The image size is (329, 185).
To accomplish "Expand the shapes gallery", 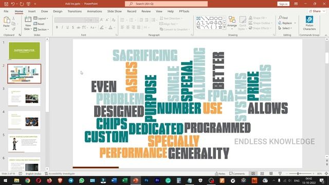I will (x=225, y=27).
